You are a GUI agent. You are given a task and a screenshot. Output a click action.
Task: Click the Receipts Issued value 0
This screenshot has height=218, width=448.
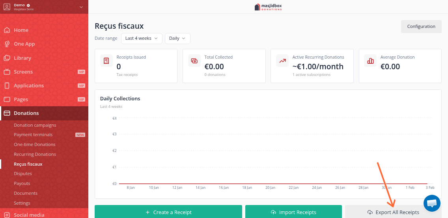click(x=119, y=67)
